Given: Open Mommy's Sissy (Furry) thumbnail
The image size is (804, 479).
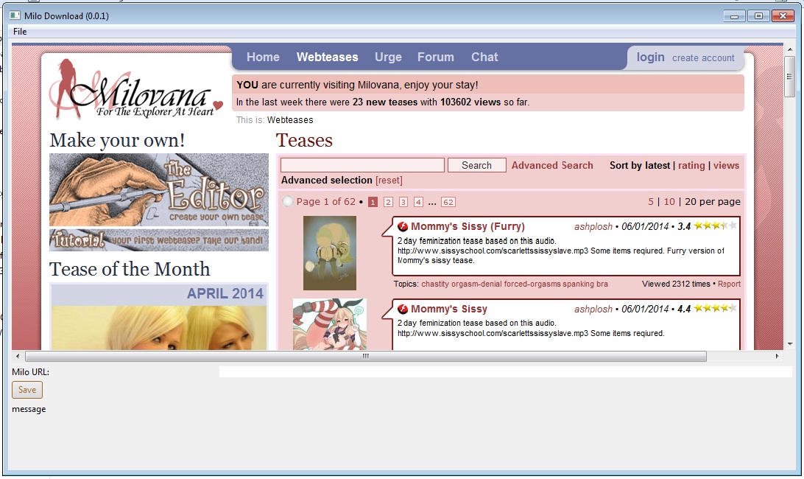Looking at the screenshot, I should (330, 253).
